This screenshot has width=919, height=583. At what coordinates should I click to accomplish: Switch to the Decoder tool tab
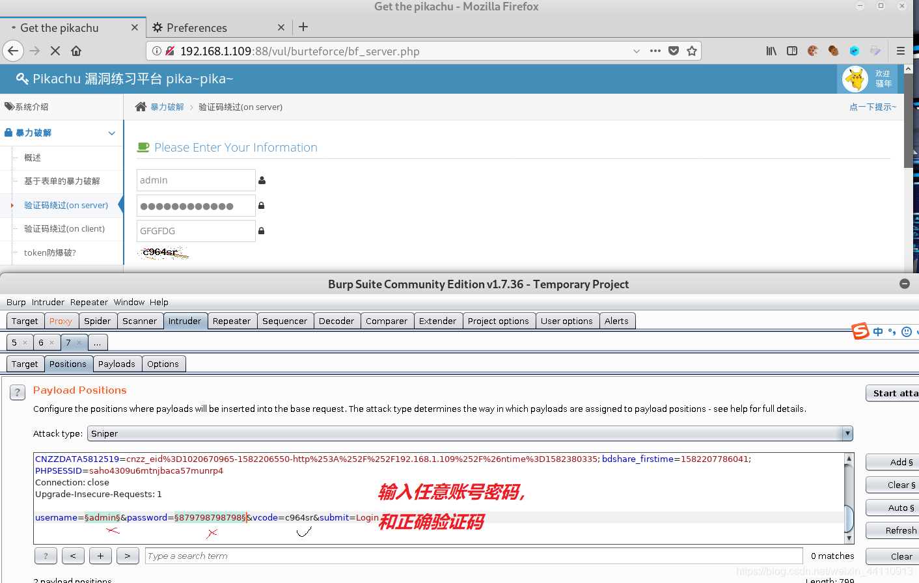click(x=336, y=321)
